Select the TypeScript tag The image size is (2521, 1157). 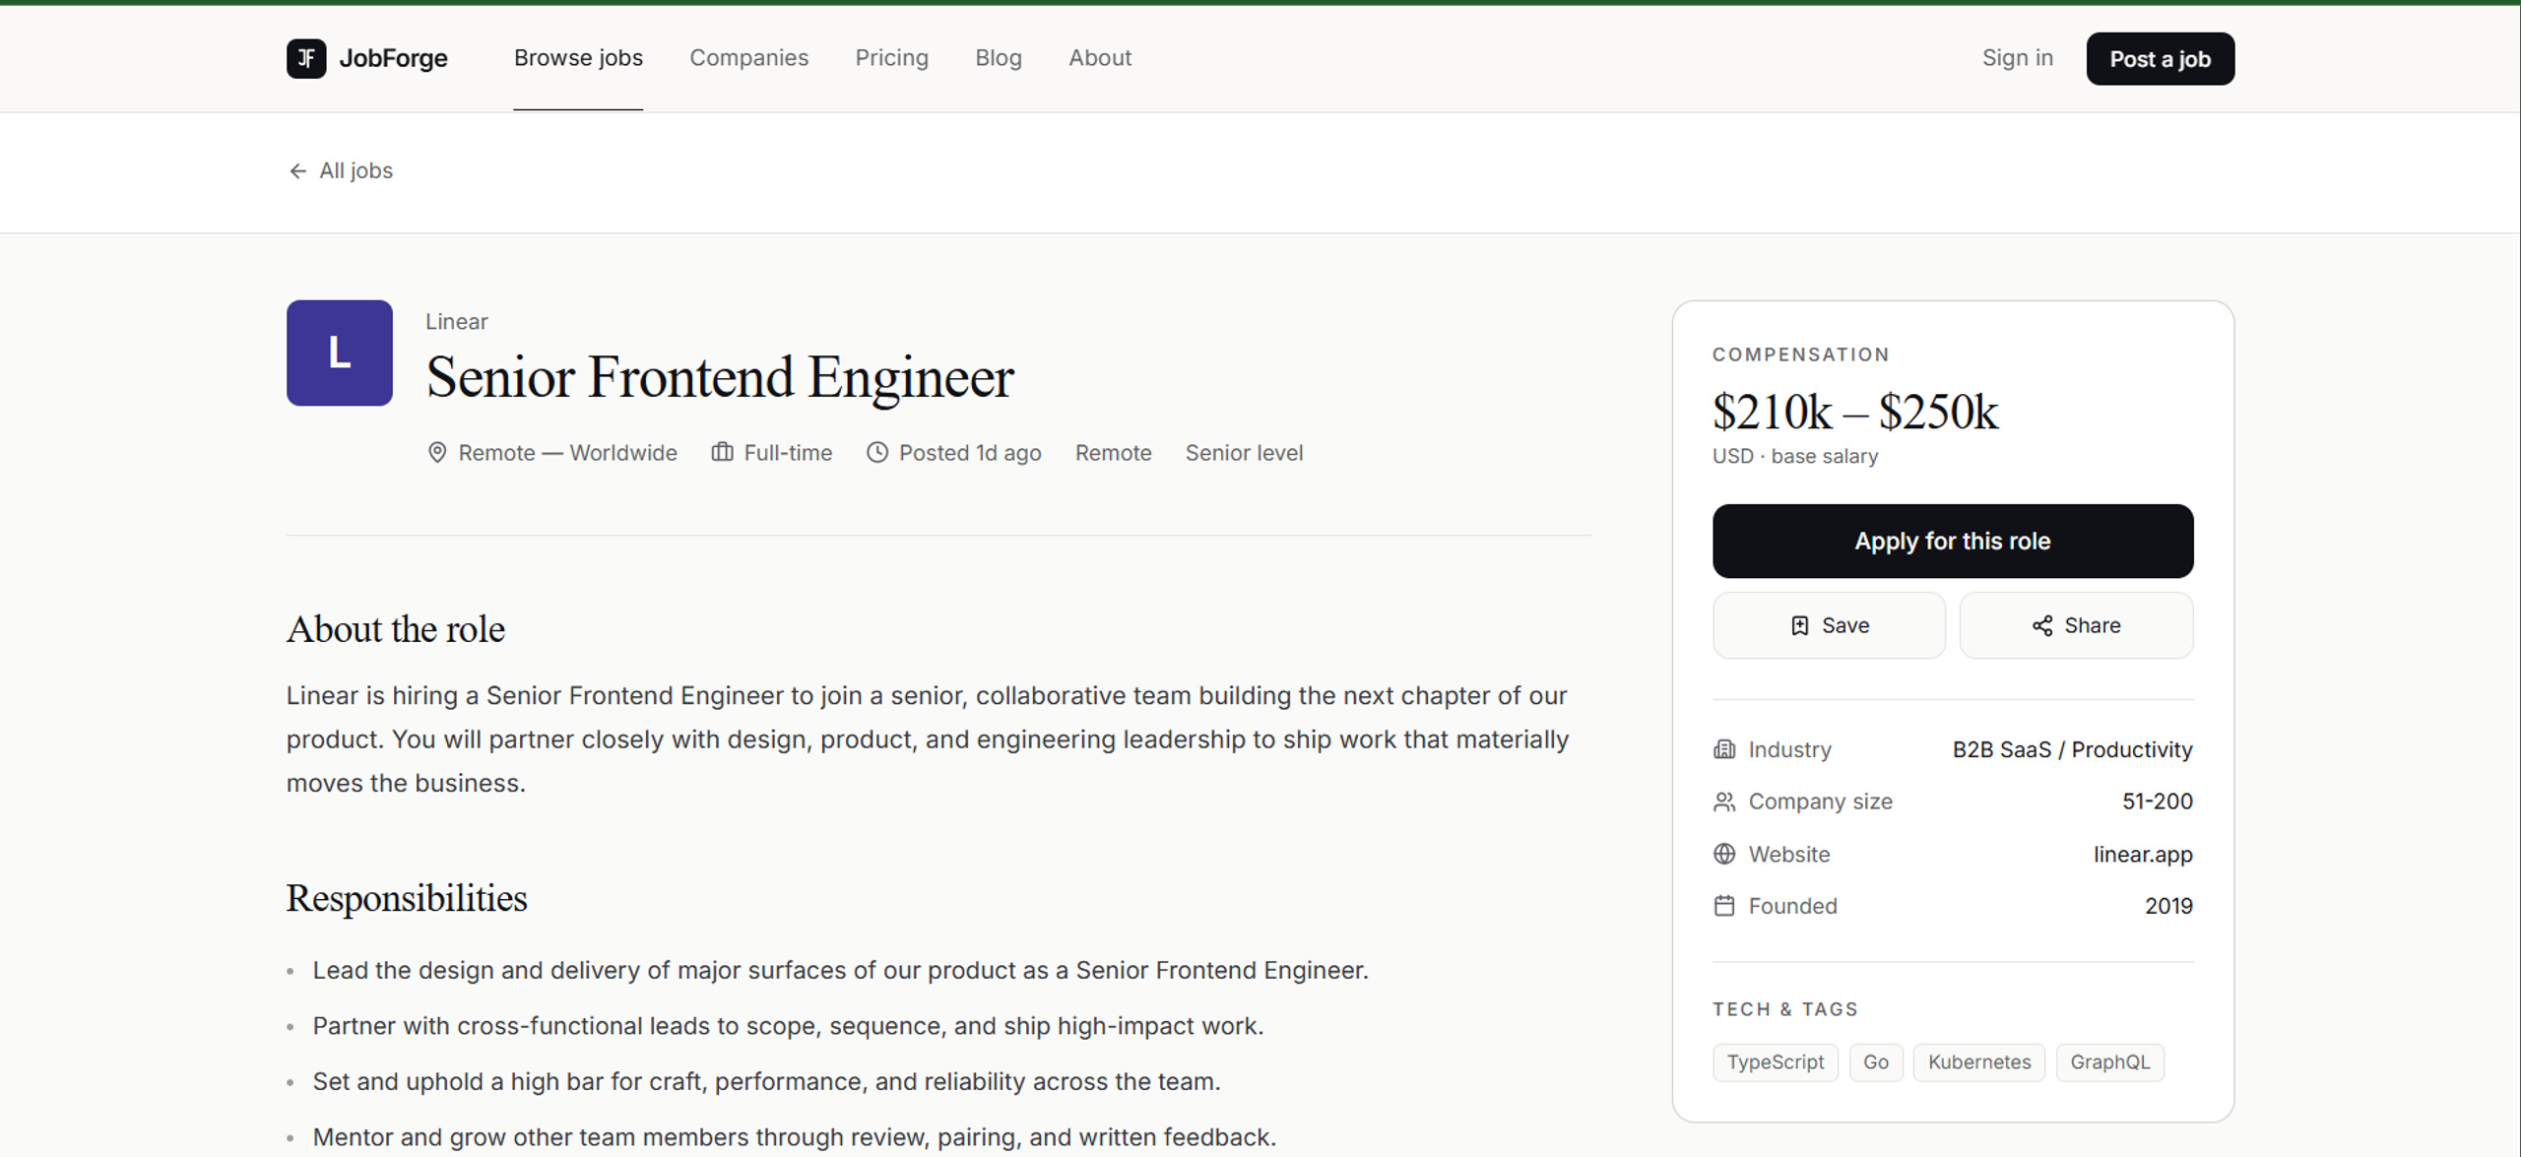pyautogui.click(x=1776, y=1062)
